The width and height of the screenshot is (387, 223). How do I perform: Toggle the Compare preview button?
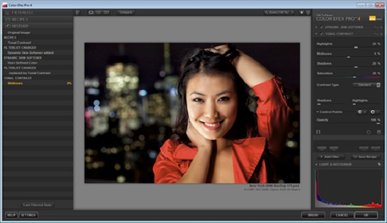tap(125, 12)
